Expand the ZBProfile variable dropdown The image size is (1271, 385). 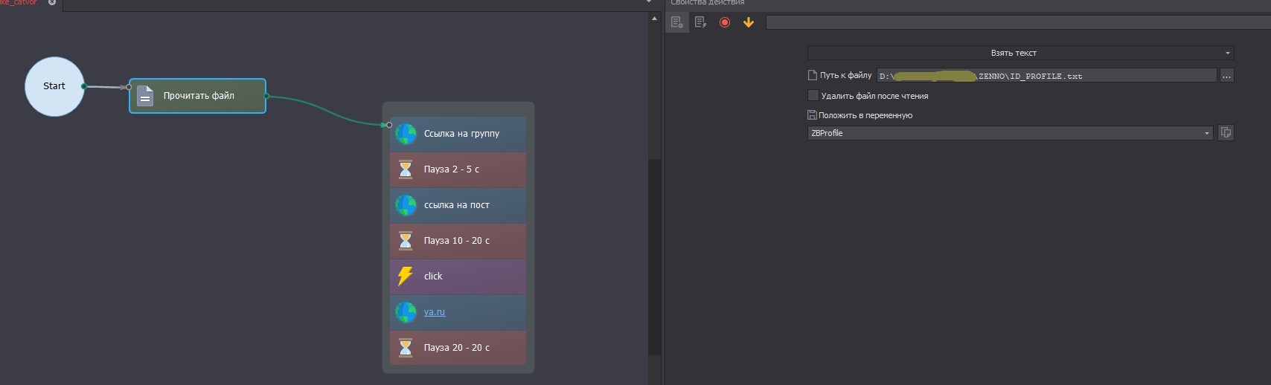(1206, 133)
